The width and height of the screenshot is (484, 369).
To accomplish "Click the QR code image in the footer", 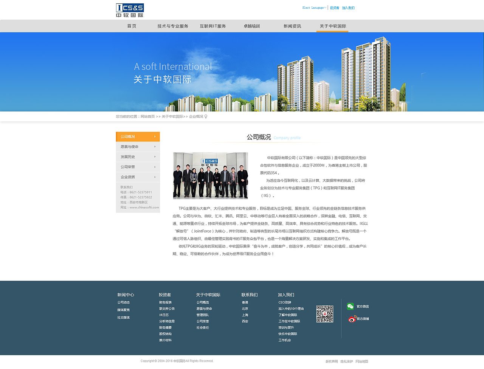I will (325, 313).
